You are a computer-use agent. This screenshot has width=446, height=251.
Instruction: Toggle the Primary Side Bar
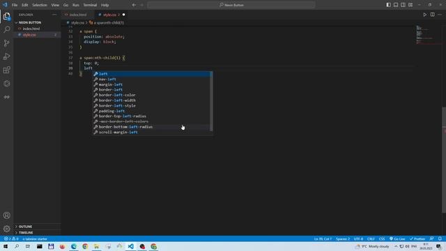click(388, 5)
